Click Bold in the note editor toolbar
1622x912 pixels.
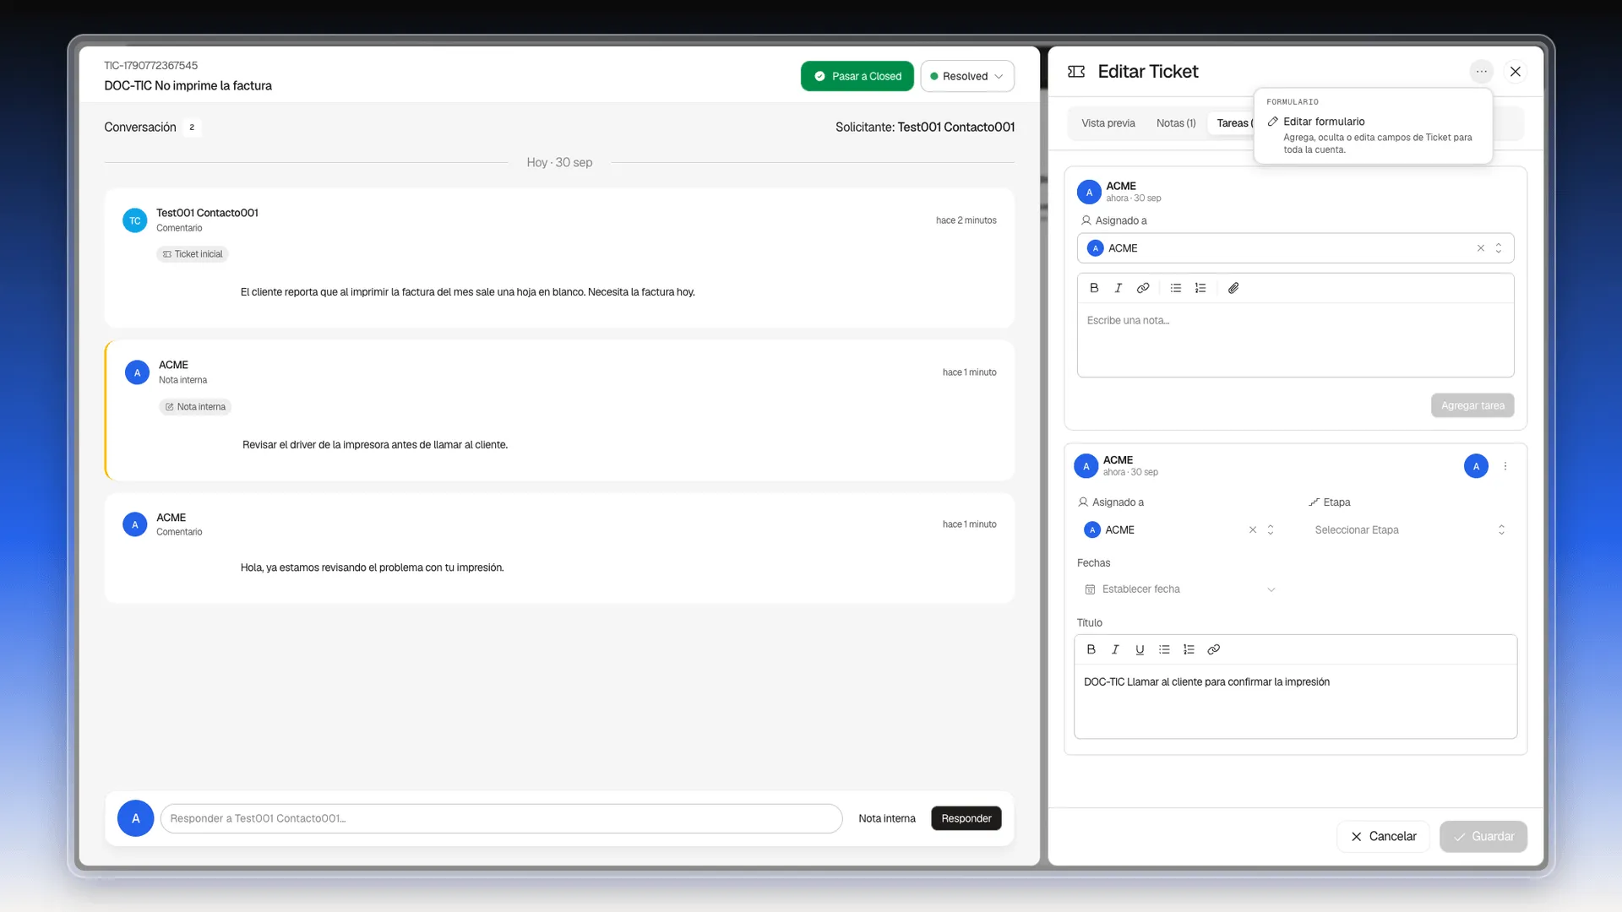pyautogui.click(x=1094, y=288)
